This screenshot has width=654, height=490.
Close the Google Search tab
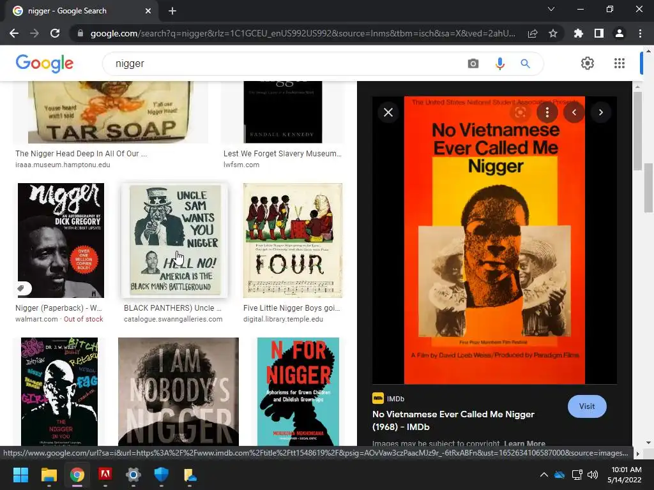[148, 11]
